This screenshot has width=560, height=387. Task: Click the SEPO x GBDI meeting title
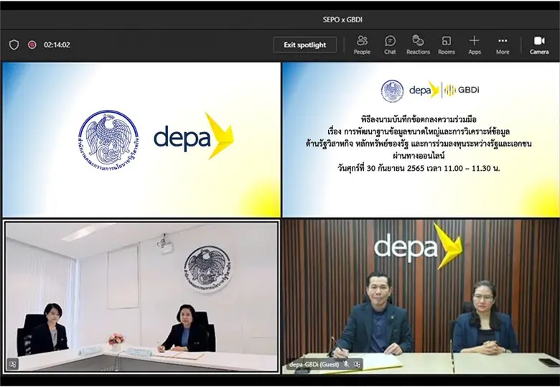pyautogui.click(x=342, y=19)
